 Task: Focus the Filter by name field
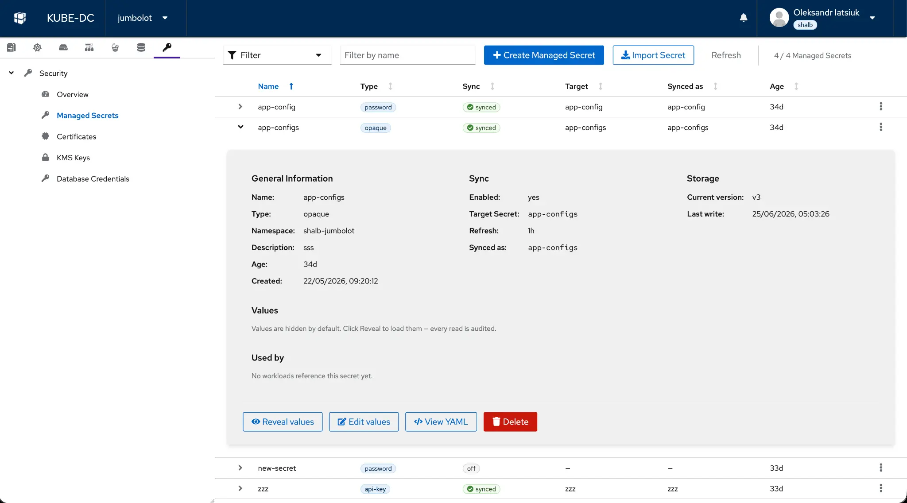407,55
